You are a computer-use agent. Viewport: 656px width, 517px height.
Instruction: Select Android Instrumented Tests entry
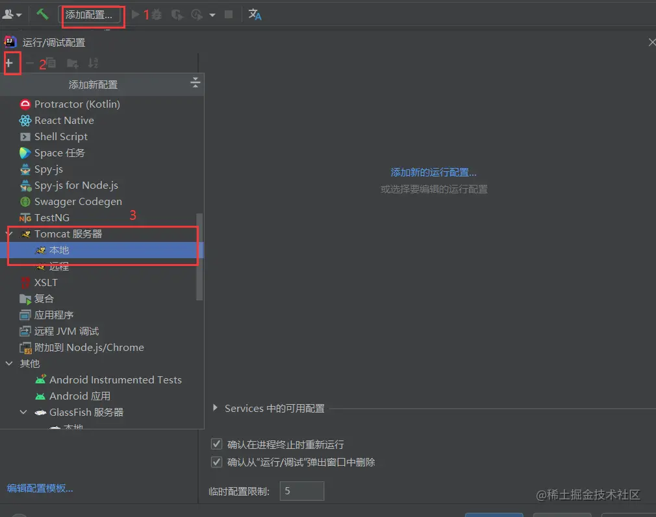pyautogui.click(x=102, y=379)
